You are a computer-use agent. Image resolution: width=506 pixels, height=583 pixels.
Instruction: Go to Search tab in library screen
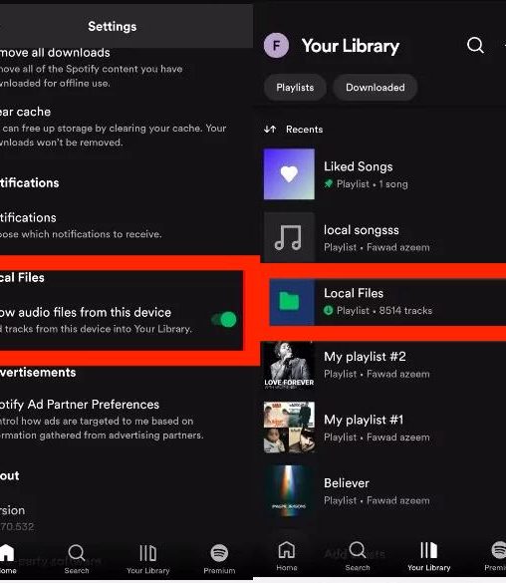[358, 556]
